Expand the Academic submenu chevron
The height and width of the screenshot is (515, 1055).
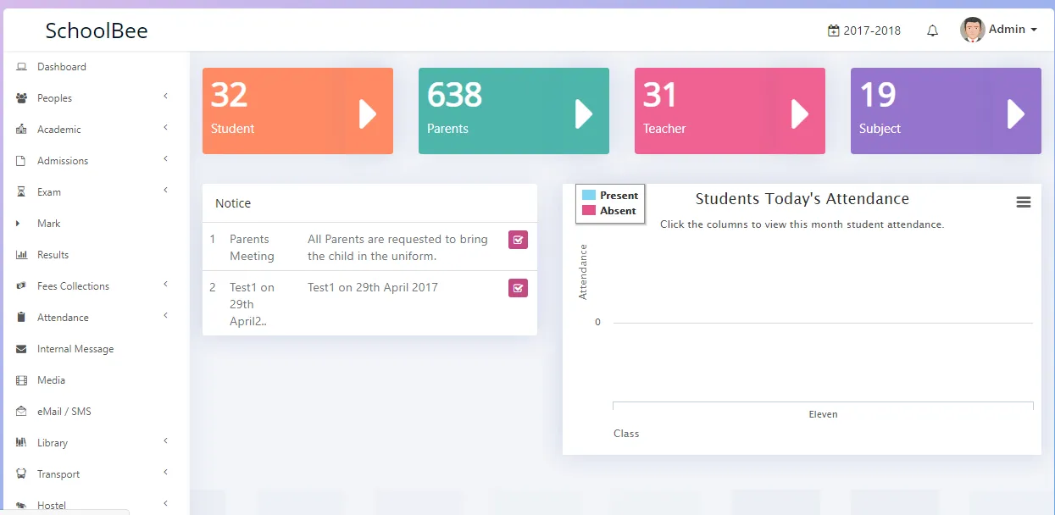(x=166, y=128)
